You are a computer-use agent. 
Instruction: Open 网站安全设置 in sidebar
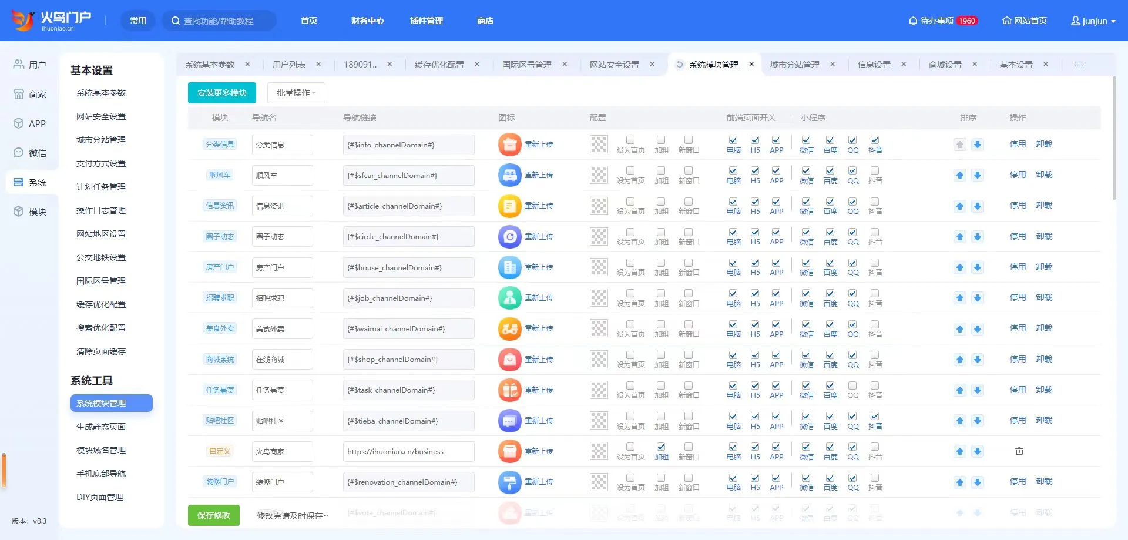[101, 116]
